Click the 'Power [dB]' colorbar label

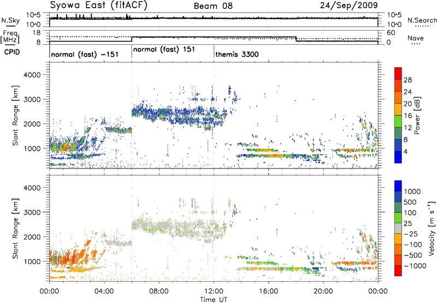[417, 115]
